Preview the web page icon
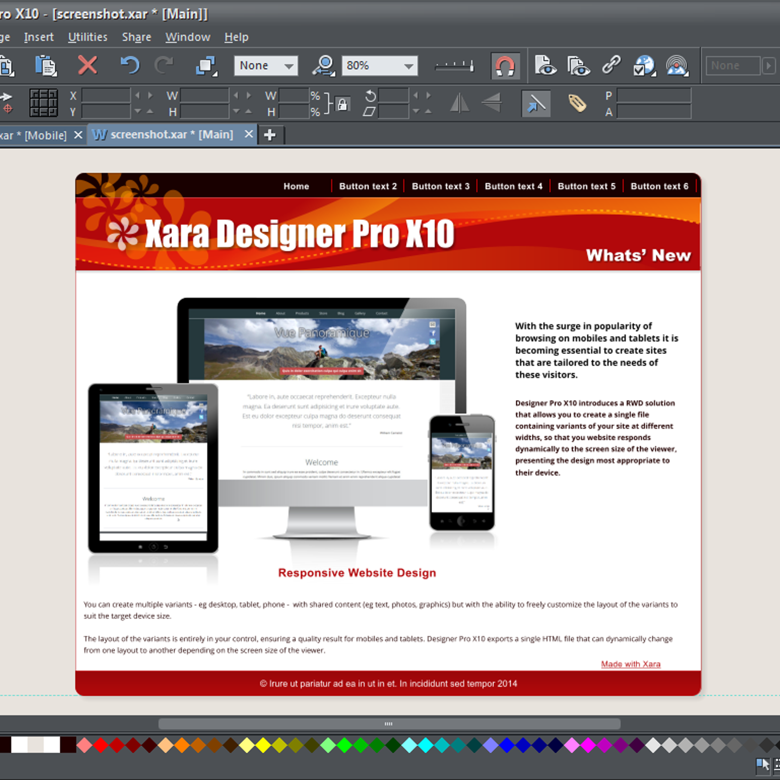This screenshot has width=780, height=780. point(546,65)
